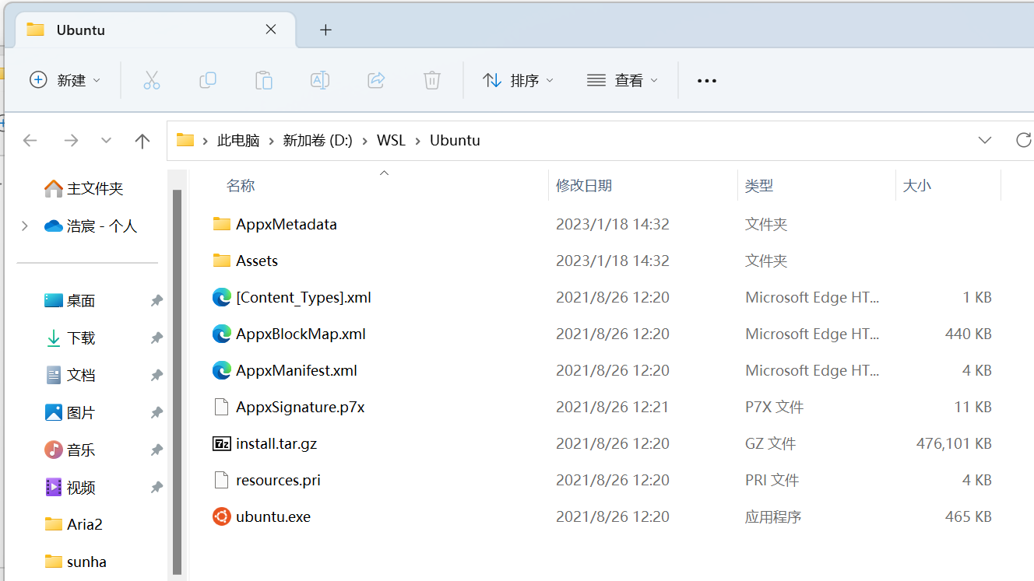Click the AppxMetadata folder icon
The height and width of the screenshot is (581, 1034).
[222, 224]
